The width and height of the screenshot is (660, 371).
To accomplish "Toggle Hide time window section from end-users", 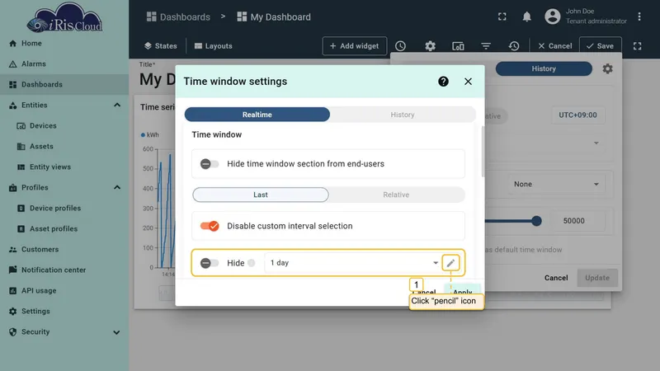I will tap(210, 164).
